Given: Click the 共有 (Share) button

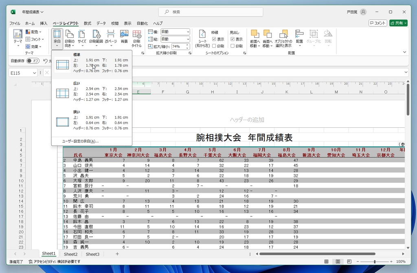Looking at the screenshot, I should pos(398,23).
